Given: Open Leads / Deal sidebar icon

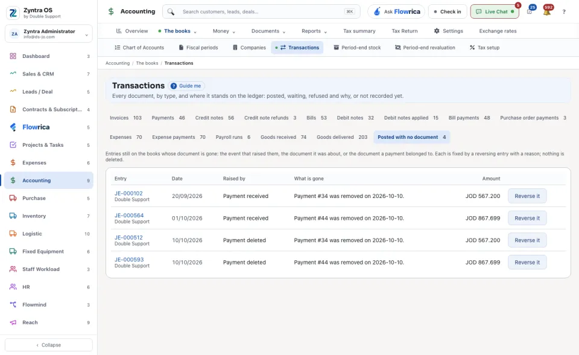Looking at the screenshot, I should 13,92.
